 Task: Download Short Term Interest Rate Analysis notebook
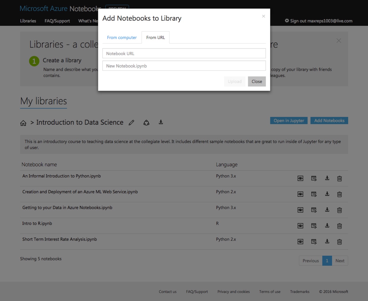pos(327,241)
